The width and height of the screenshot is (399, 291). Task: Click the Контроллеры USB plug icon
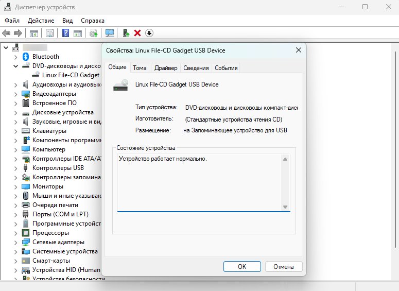coord(25,168)
